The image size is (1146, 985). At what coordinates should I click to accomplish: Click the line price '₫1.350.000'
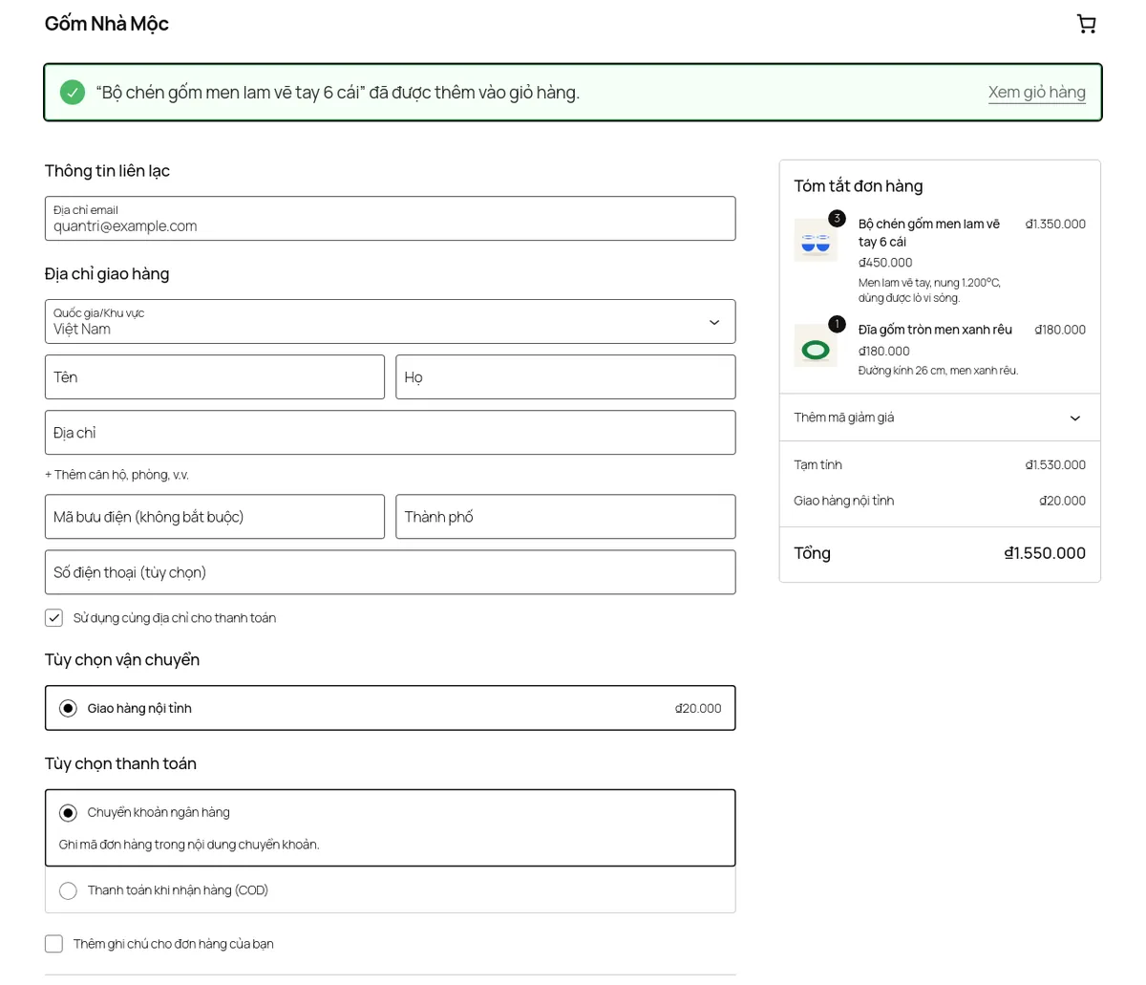coord(1055,225)
